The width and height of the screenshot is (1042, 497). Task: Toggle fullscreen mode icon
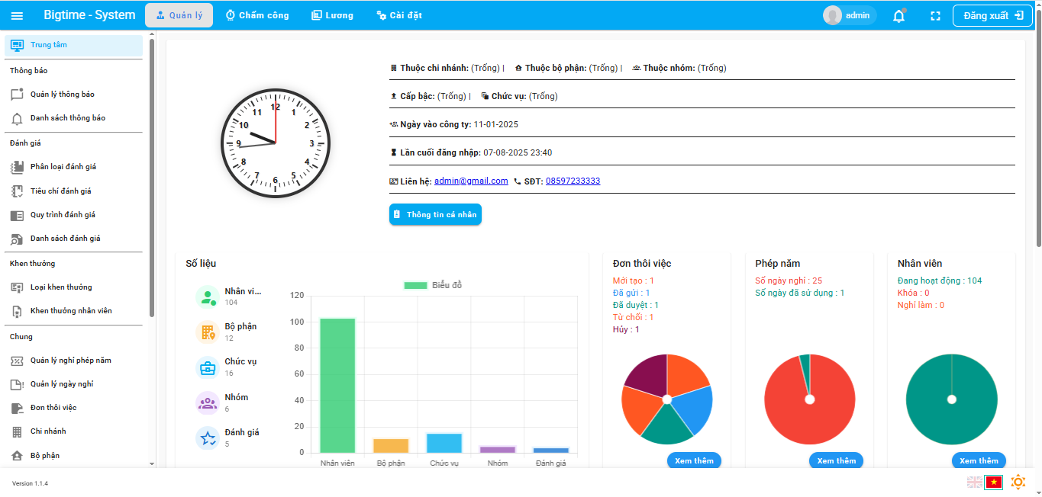point(935,15)
